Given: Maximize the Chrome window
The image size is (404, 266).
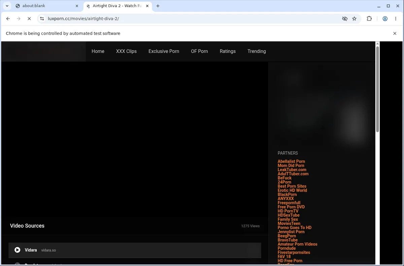Looking at the screenshot, I should point(388,6).
